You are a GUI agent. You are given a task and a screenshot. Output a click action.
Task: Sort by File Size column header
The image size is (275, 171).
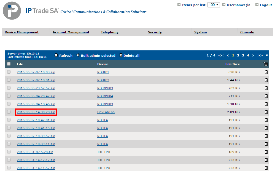pyautogui.click(x=233, y=64)
